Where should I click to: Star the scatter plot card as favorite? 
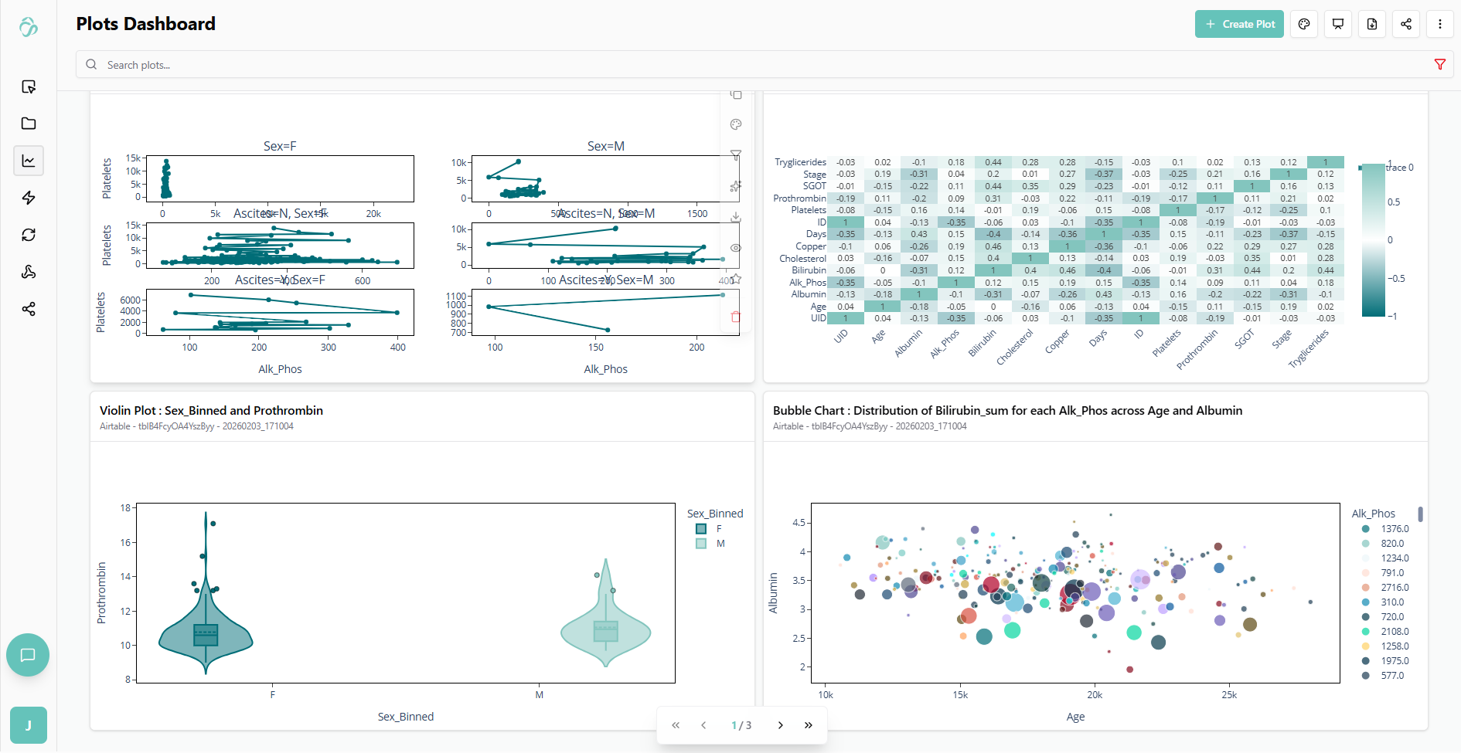coord(735,278)
